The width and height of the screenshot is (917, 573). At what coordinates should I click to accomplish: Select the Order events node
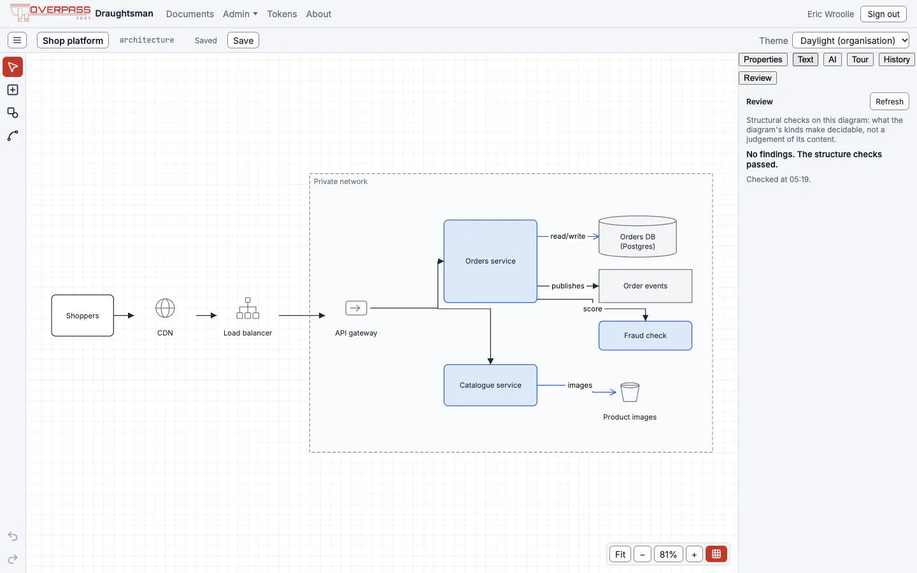[645, 286]
